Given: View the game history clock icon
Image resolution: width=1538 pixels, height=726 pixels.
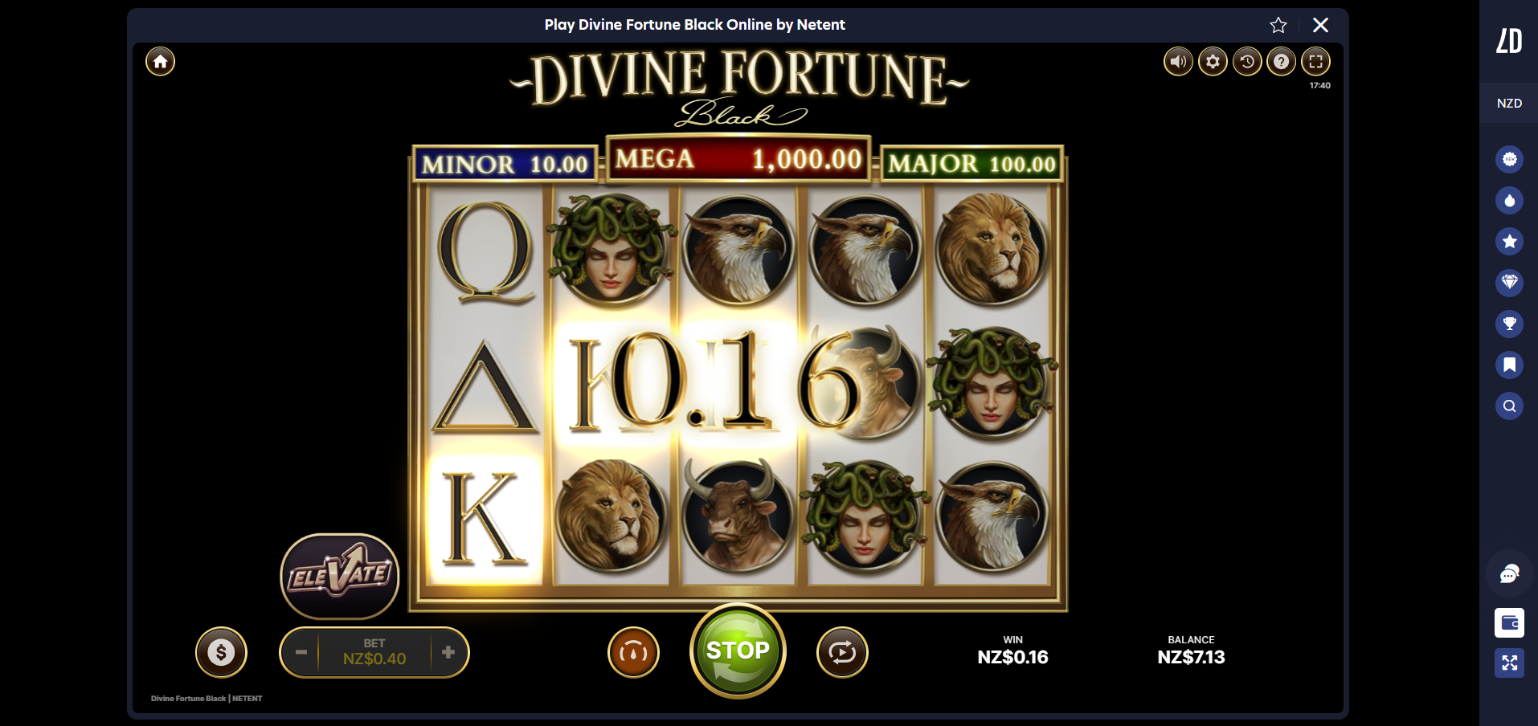Looking at the screenshot, I should tap(1247, 62).
